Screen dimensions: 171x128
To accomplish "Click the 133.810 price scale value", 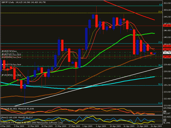I will click(167, 92).
